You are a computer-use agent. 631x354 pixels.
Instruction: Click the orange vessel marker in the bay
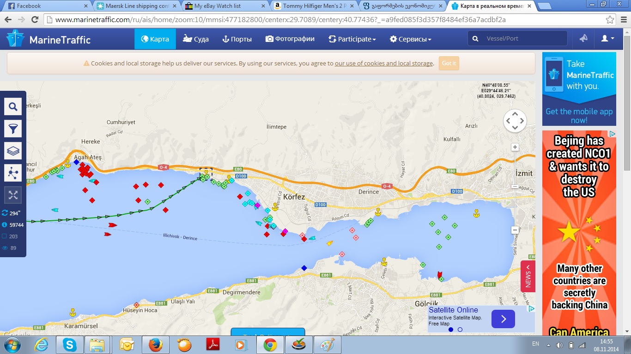(x=330, y=243)
